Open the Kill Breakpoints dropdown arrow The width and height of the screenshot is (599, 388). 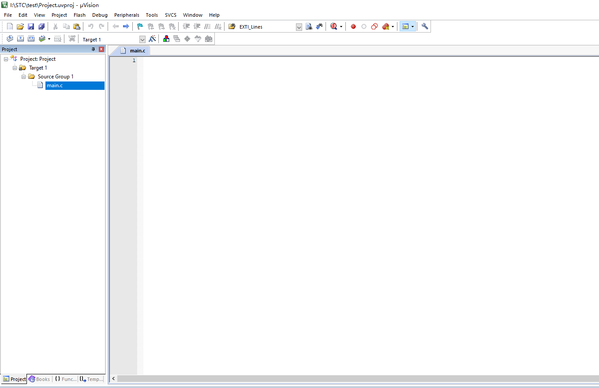pyautogui.click(x=393, y=26)
